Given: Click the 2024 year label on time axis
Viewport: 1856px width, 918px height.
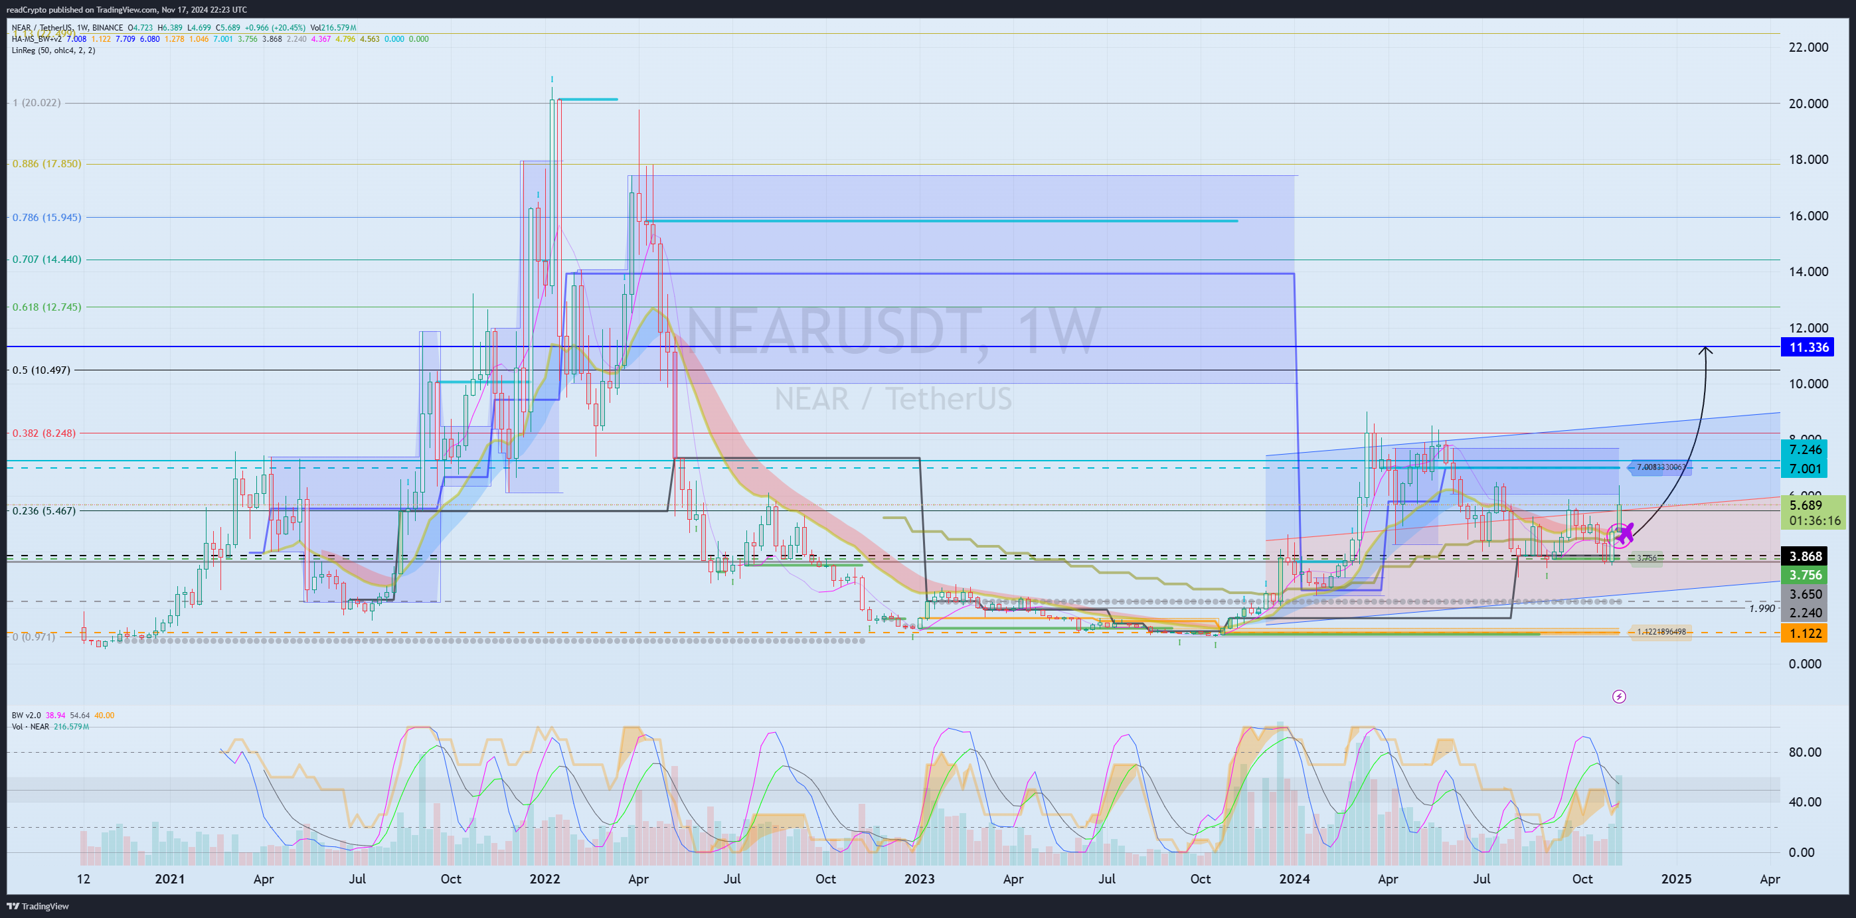Looking at the screenshot, I should click(1294, 878).
